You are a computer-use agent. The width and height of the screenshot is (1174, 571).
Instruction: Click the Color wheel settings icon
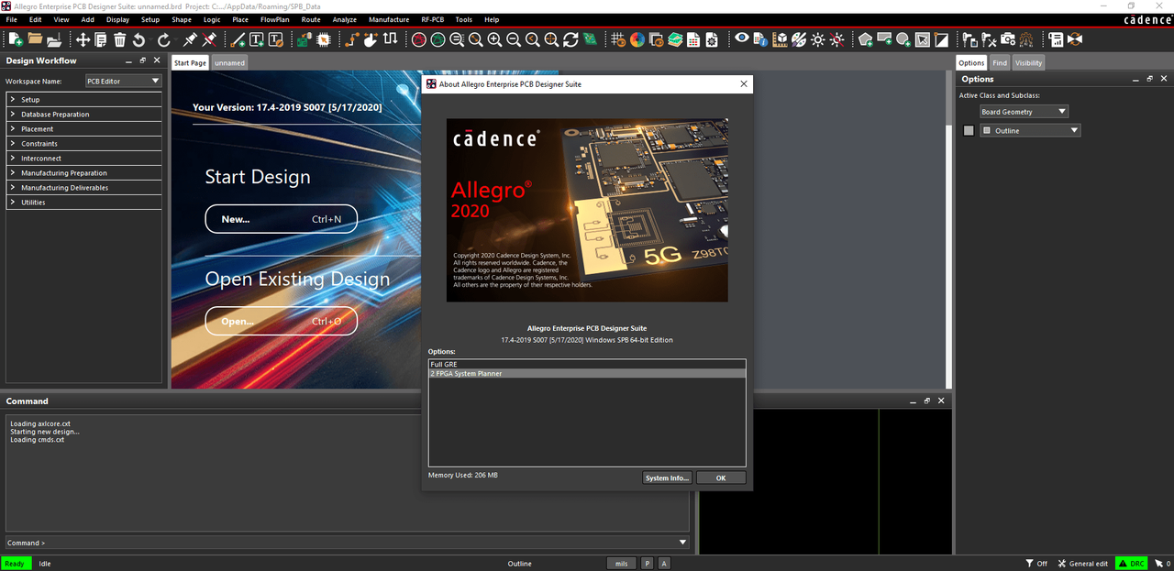(637, 39)
